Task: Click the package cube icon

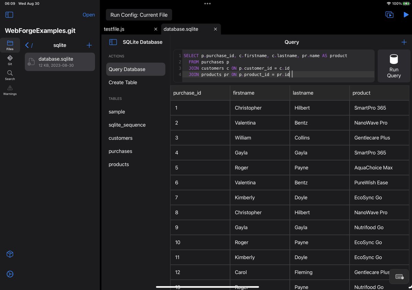Action: coord(10,254)
